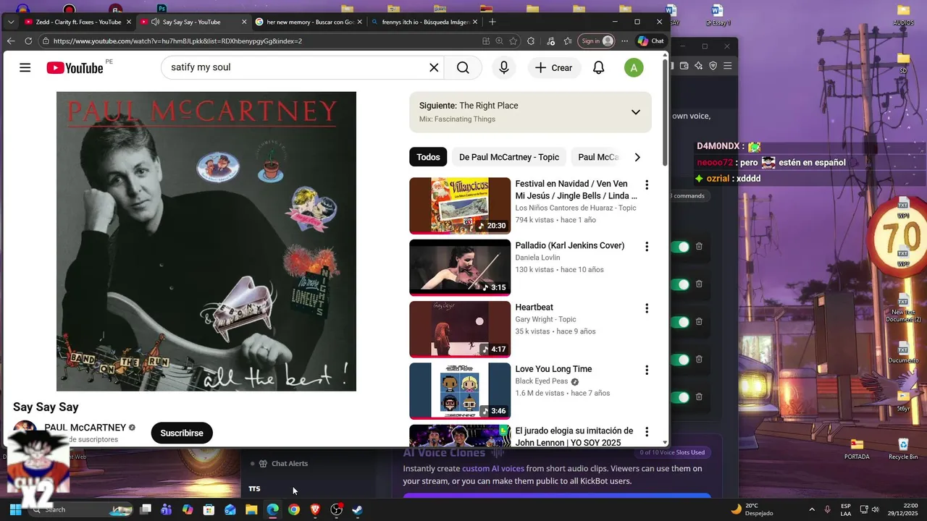927x521 pixels.
Task: Open Recycle Bin on the desktop
Action: (903, 449)
